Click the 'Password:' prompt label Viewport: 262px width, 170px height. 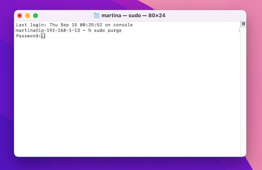pyautogui.click(x=28, y=36)
